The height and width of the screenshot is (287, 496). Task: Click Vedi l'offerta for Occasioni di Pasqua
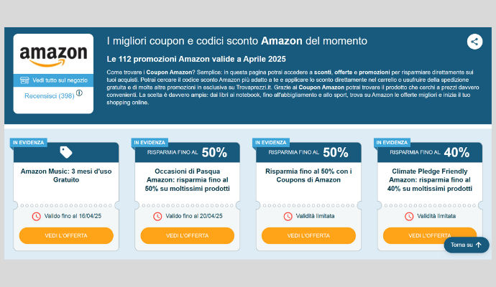click(187, 235)
